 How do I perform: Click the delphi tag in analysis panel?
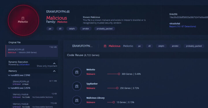pos(161,46)
